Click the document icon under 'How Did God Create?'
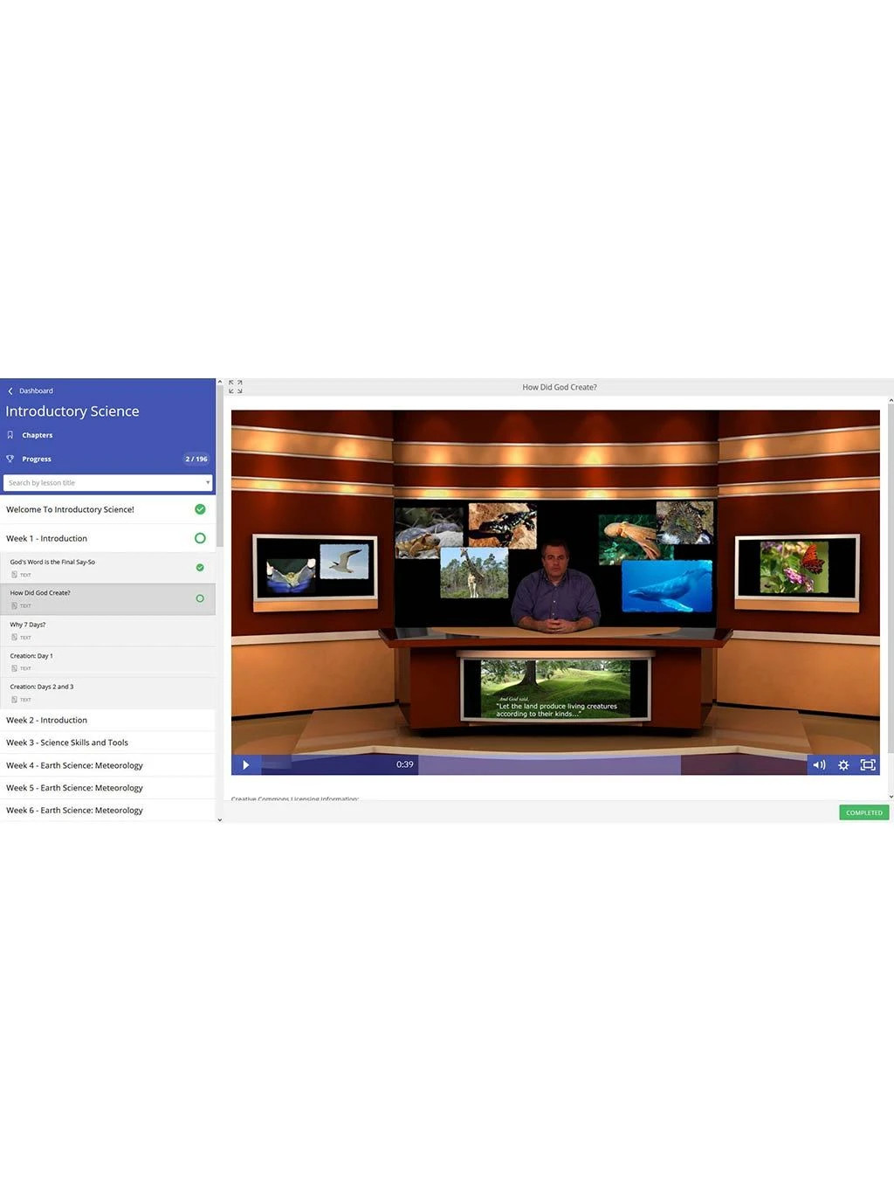 pos(14,605)
